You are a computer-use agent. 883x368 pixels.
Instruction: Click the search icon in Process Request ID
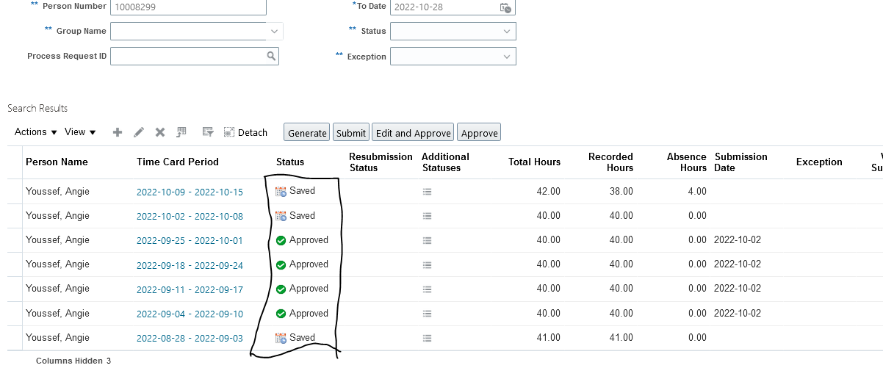[x=271, y=56]
